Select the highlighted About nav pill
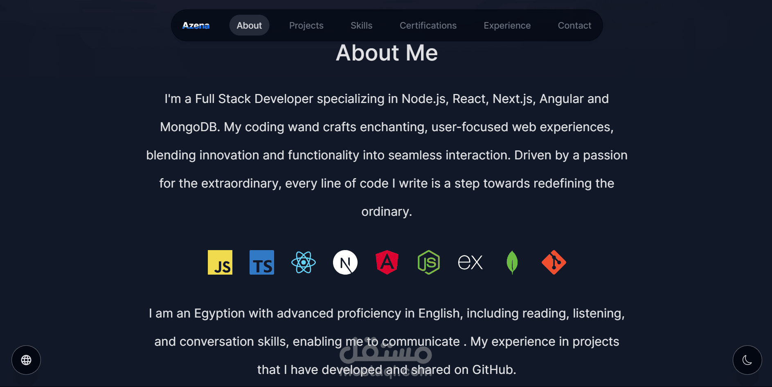Viewport: 772px width, 387px height. click(x=249, y=25)
